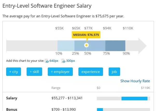
Task: Click the blue Salary range bar
Action: [x=134, y=99]
